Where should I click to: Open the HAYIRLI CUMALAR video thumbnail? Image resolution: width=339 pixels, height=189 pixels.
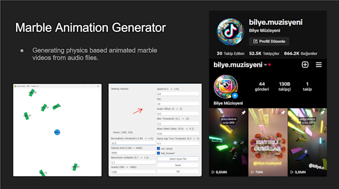tap(268, 143)
